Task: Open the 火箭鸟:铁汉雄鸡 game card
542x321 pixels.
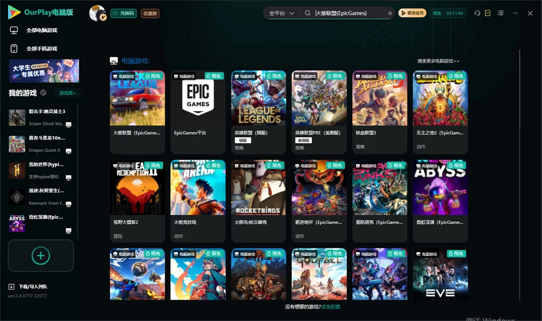Action: click(259, 201)
